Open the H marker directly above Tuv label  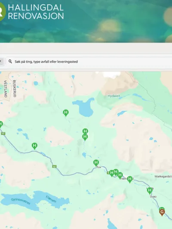click(x=96, y=163)
